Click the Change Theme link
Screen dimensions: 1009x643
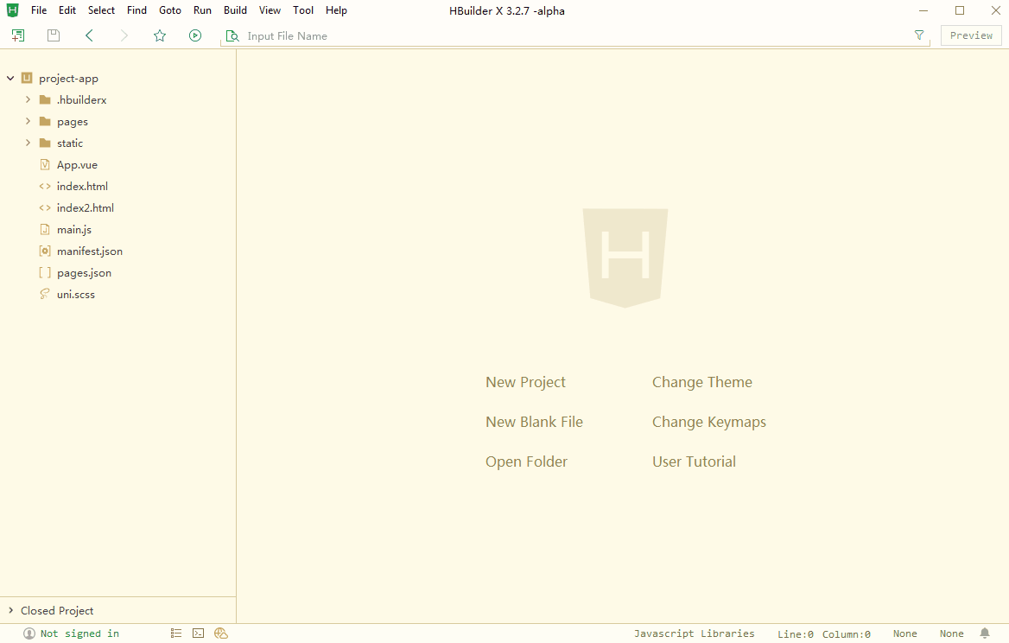[x=701, y=382]
